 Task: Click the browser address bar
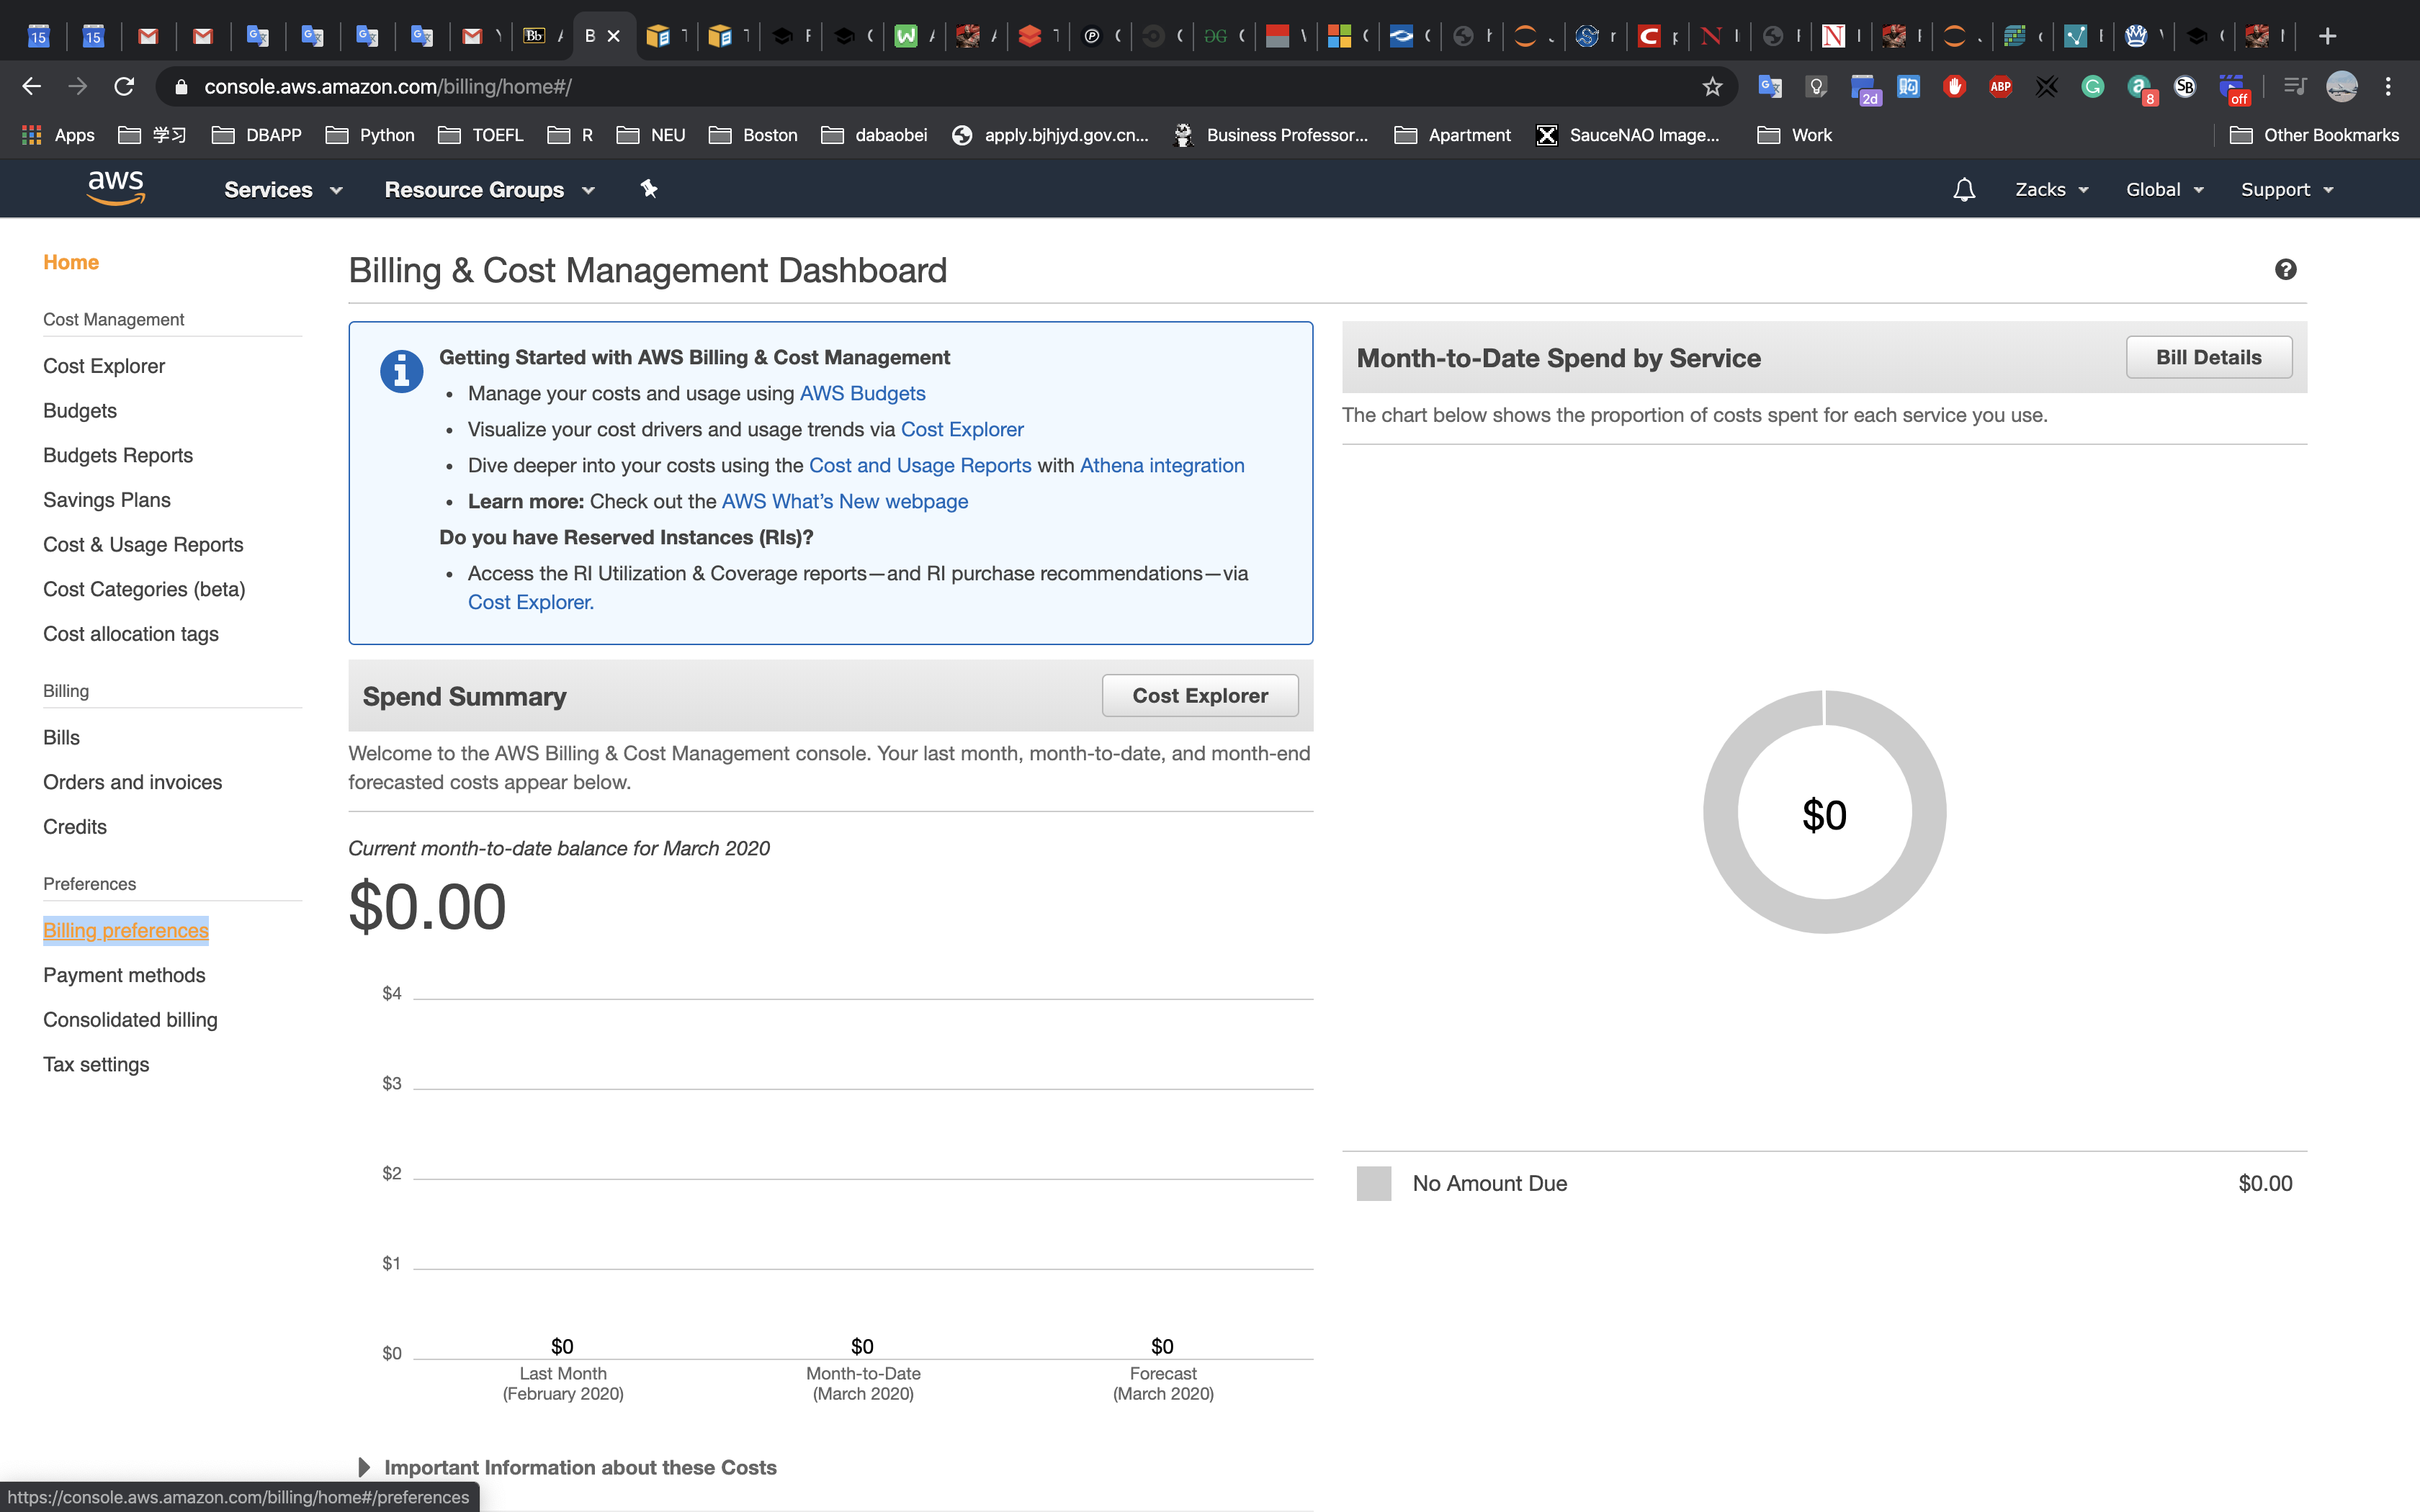[900, 87]
